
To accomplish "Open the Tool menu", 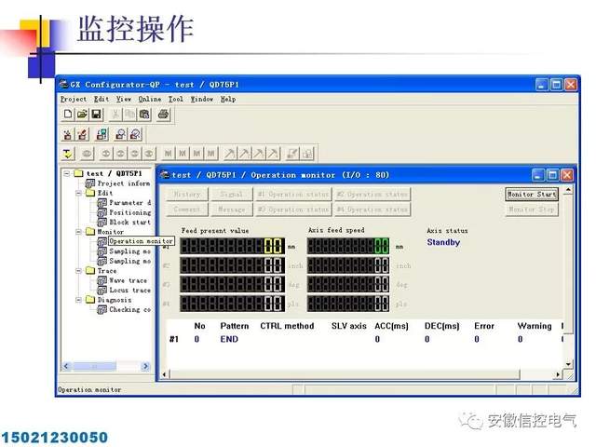I will pos(176,100).
